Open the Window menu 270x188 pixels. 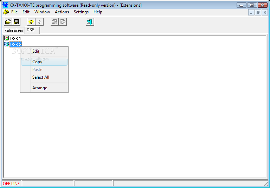coord(42,12)
